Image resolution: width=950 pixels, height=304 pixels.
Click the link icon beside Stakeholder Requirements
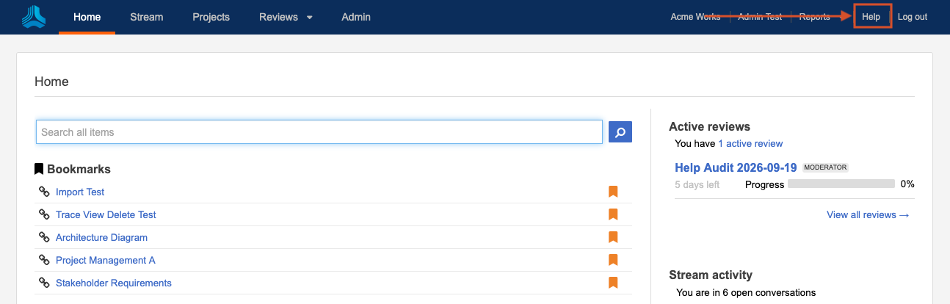(x=44, y=283)
